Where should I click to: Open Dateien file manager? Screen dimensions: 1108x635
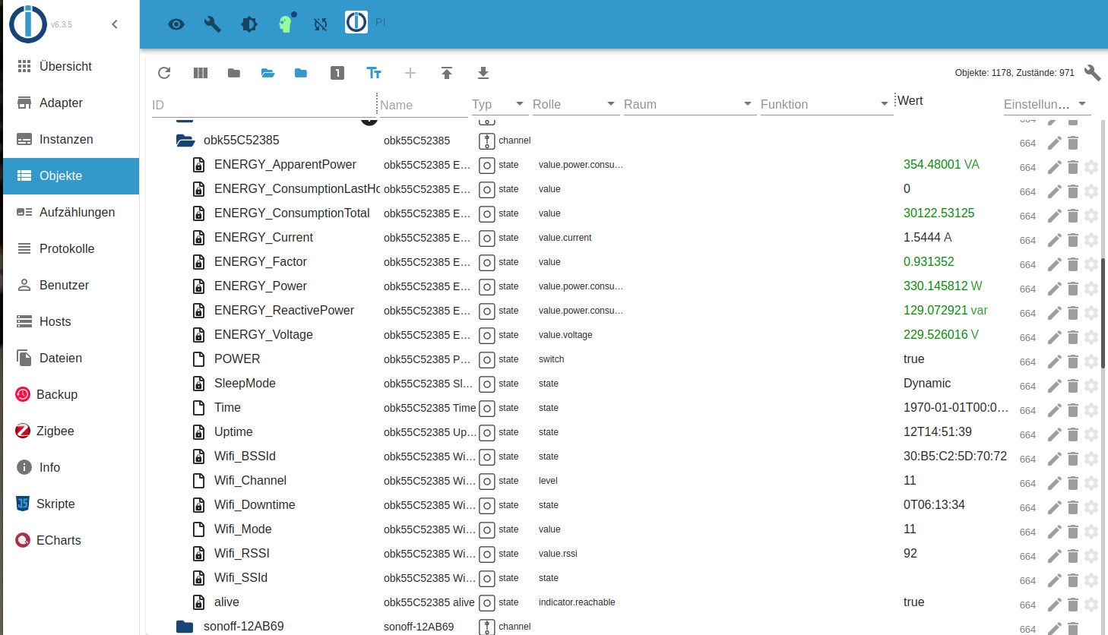tap(71, 358)
